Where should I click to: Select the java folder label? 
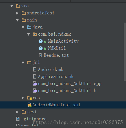coord(37,27)
